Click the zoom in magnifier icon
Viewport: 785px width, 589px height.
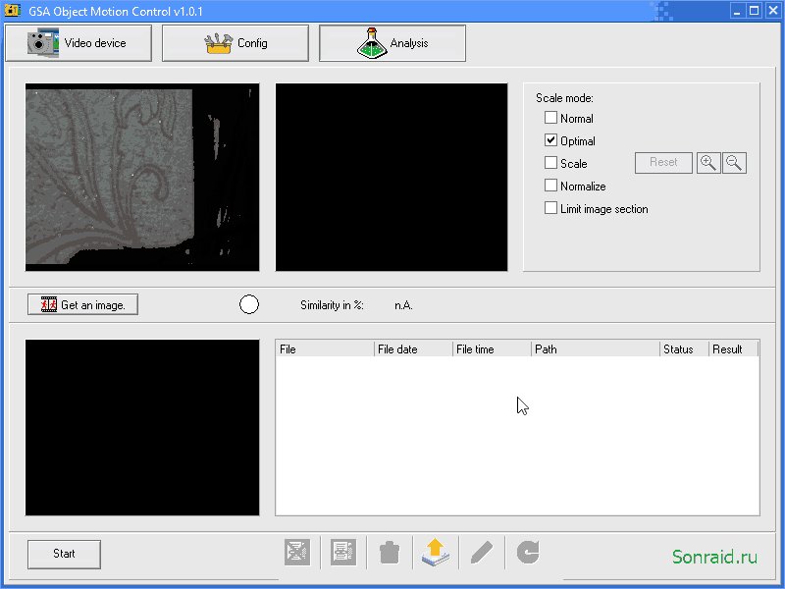point(708,163)
